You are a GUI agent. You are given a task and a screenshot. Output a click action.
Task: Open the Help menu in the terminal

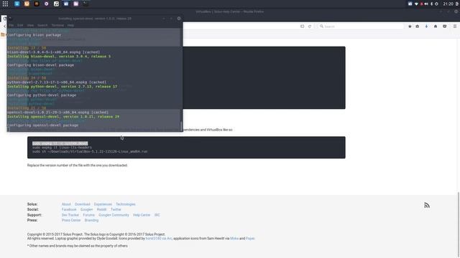(x=70, y=26)
